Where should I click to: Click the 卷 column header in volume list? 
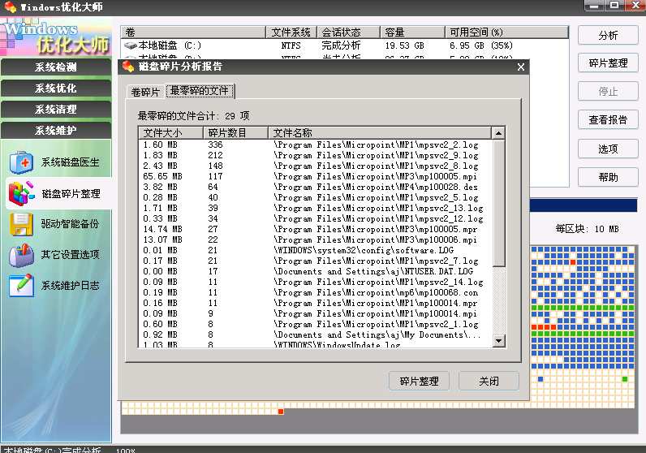[193, 32]
